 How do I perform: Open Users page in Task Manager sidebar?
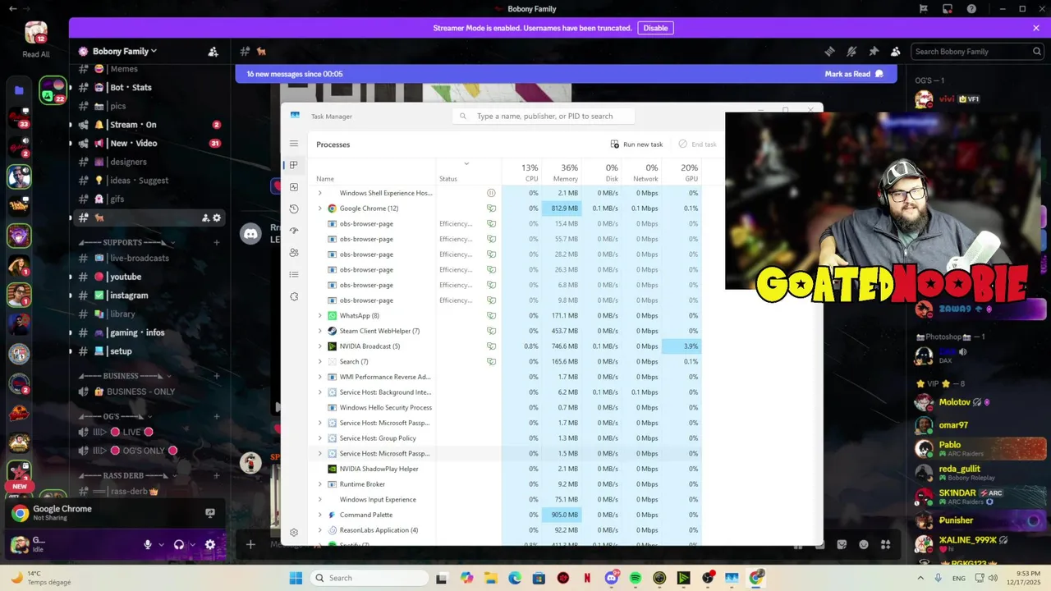click(x=294, y=253)
